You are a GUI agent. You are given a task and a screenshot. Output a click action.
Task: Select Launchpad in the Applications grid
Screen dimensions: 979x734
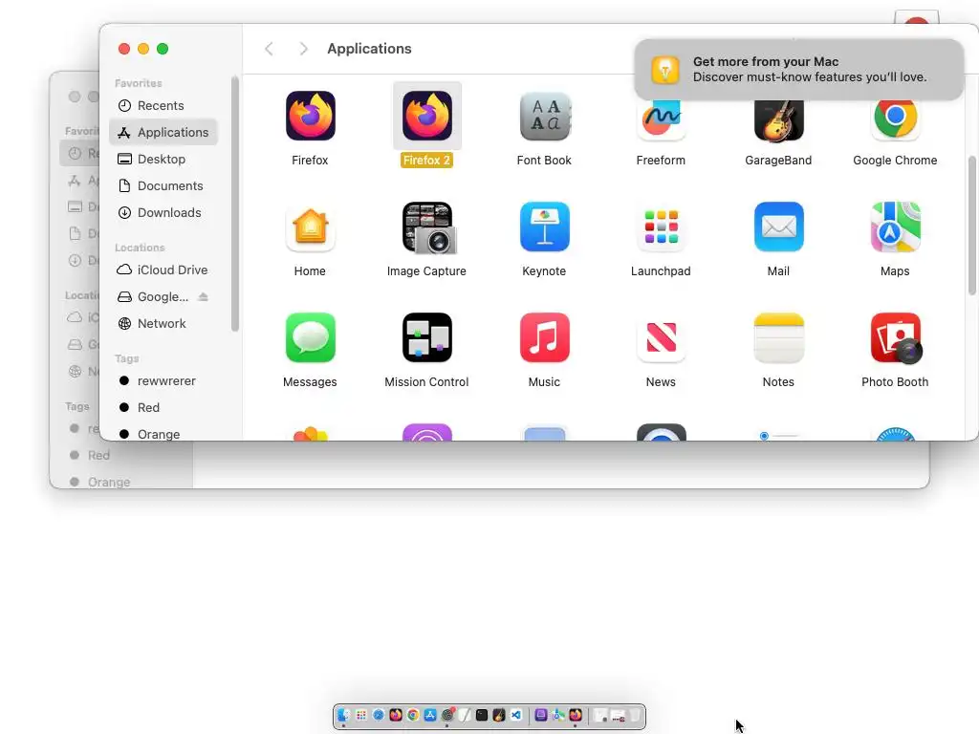pos(662,227)
